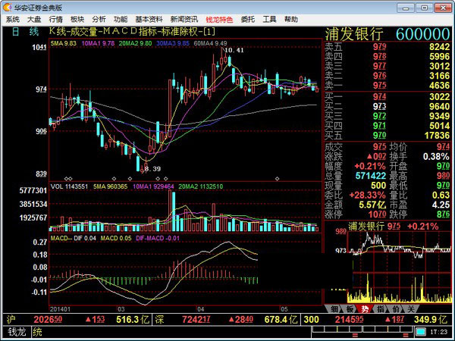Viewport: 455px width, 341px height.
Task: Open the 新闻资讯 menu
Action: (x=184, y=20)
